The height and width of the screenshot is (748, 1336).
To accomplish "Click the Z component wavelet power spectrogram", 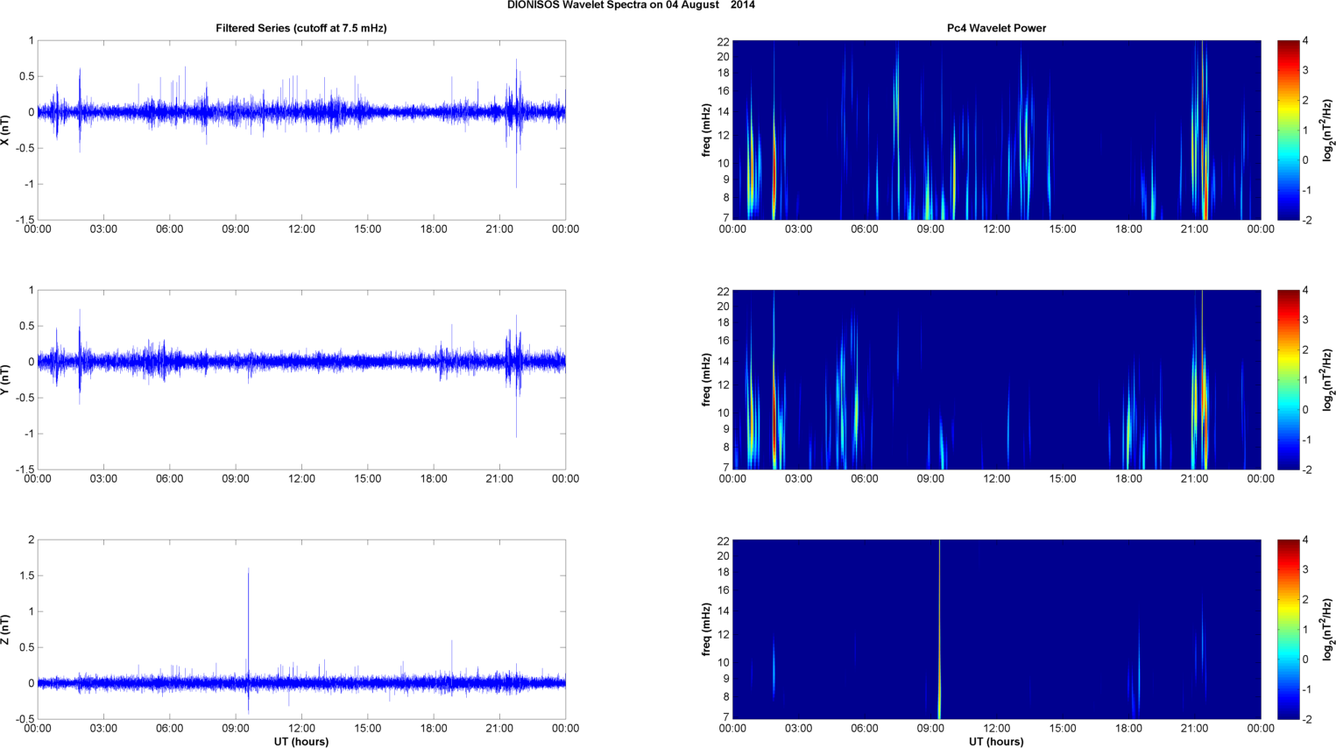I will (x=996, y=629).
